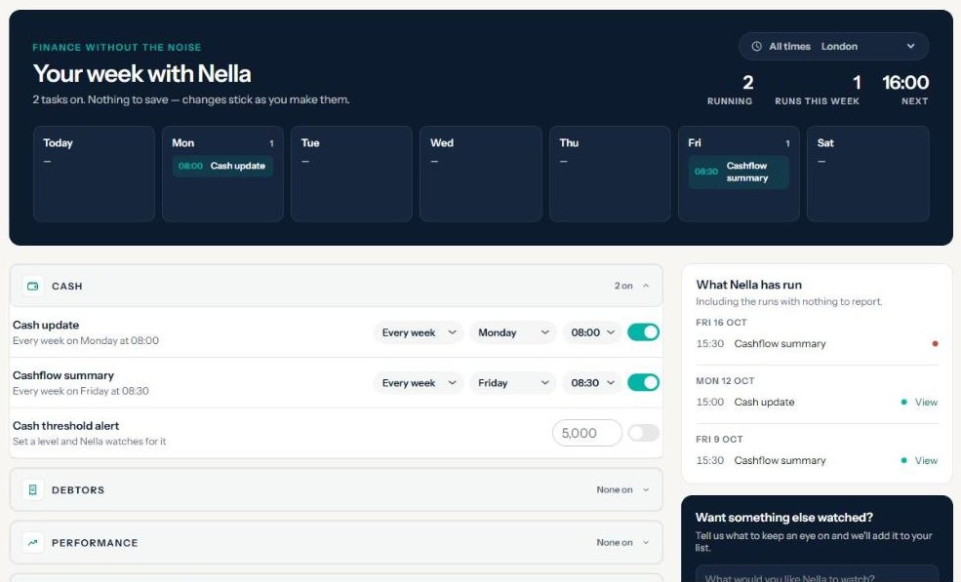Click the 'Your week with Nella' title
This screenshot has width=961, height=582.
[141, 73]
